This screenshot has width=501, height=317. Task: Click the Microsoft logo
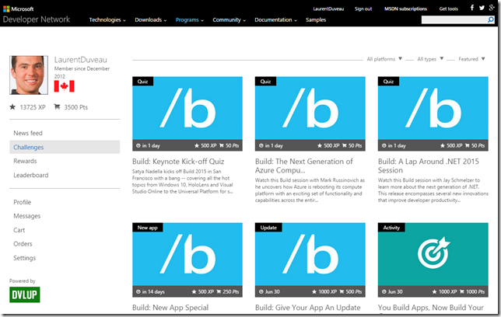click(19, 9)
